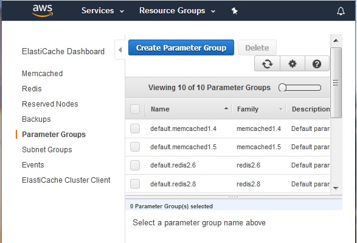Screen dimensions: 357x243
Task: Click the Delete button
Action: coord(257,48)
